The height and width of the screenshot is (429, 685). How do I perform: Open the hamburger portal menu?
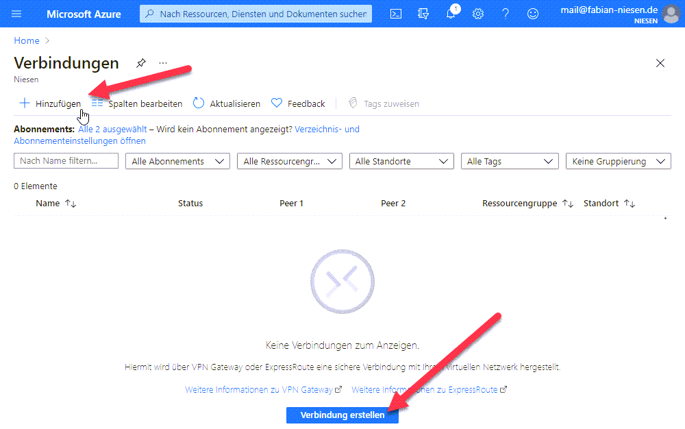click(16, 14)
